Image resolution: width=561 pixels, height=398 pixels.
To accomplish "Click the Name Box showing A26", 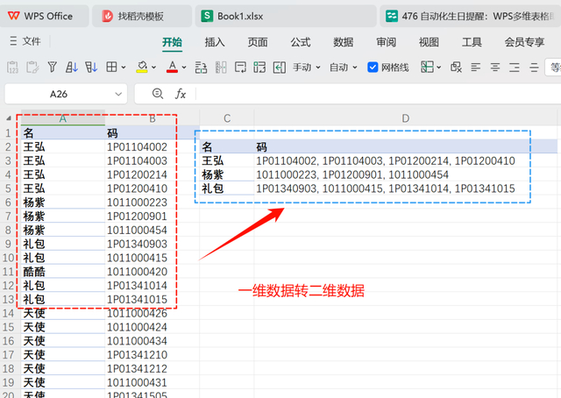I will 59,94.
